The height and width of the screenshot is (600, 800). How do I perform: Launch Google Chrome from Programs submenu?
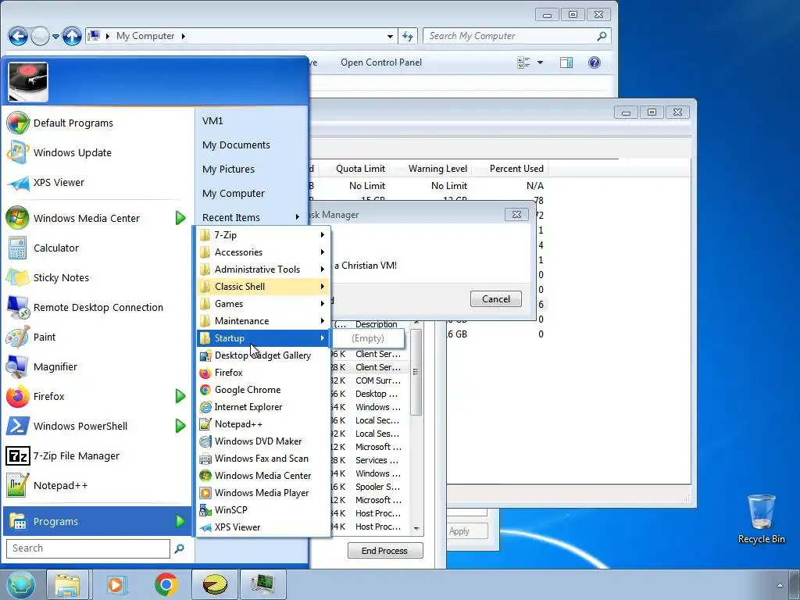click(x=262, y=390)
